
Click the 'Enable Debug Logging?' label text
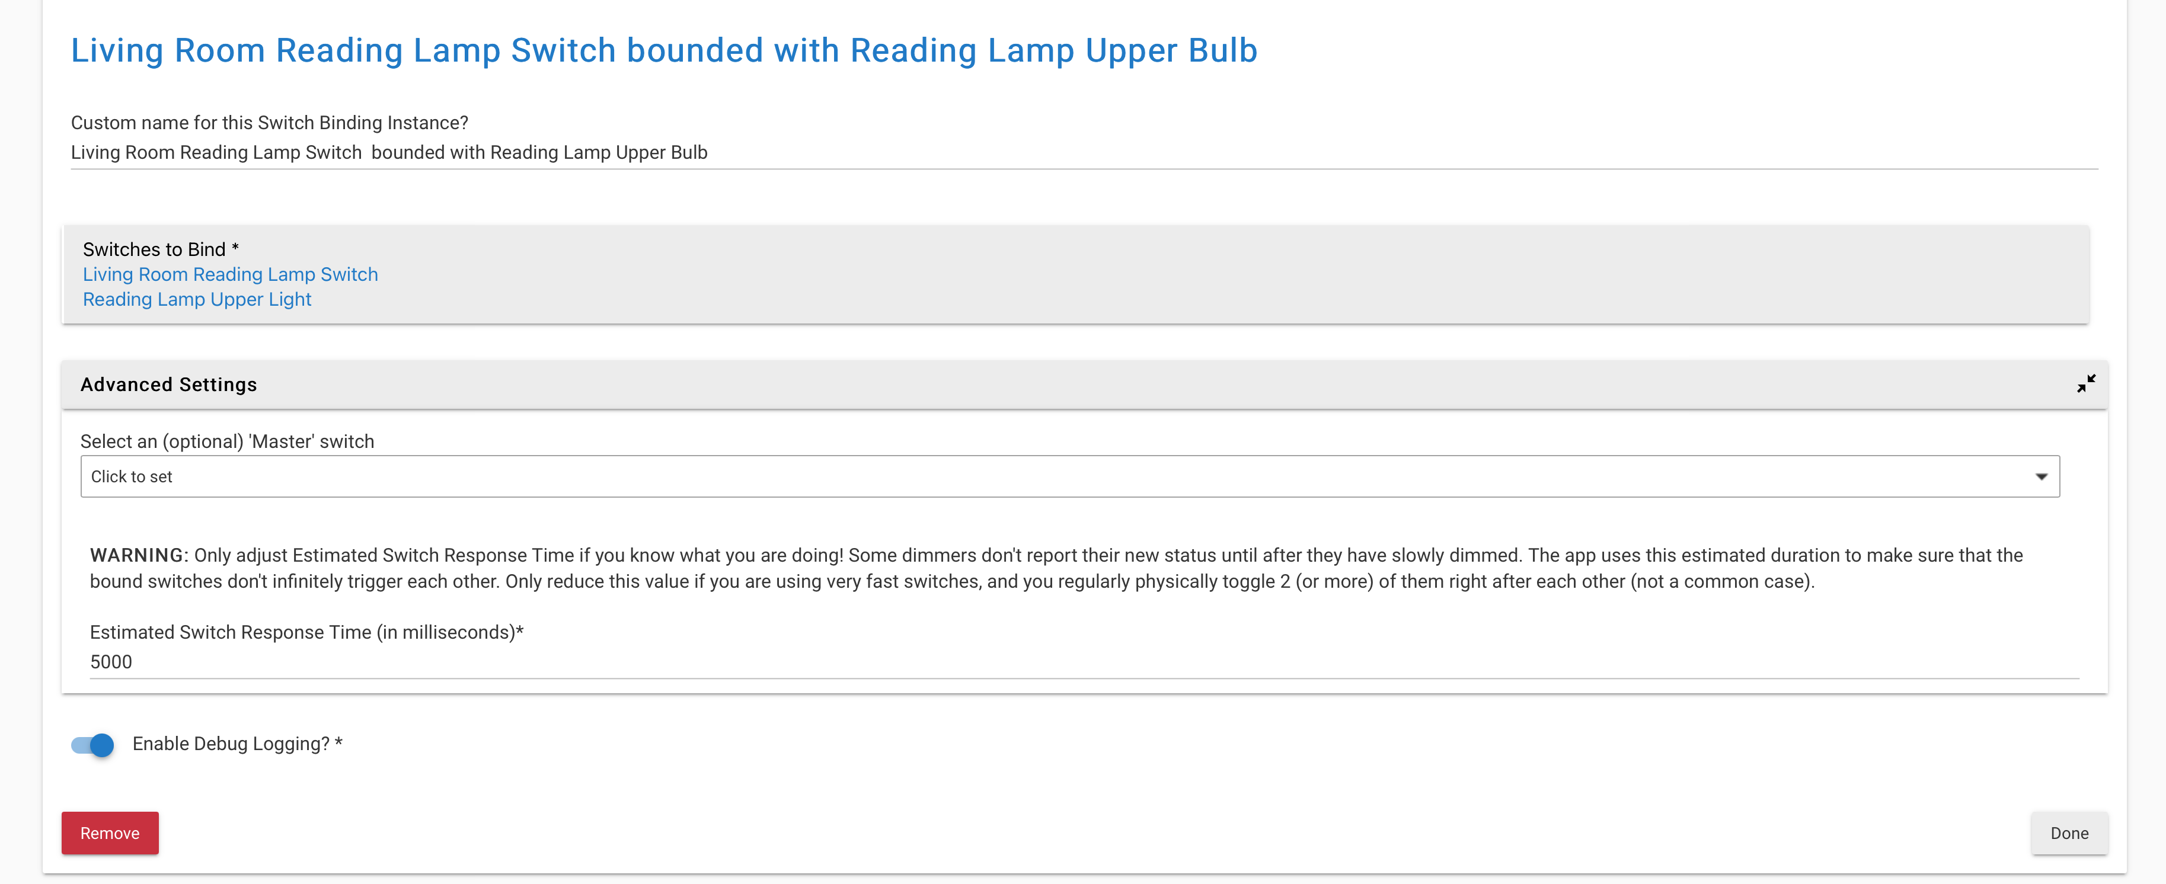click(x=237, y=744)
